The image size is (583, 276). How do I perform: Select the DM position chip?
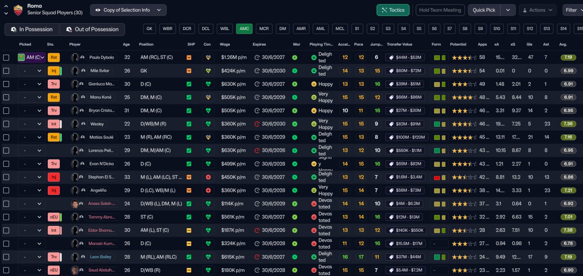[x=283, y=28]
